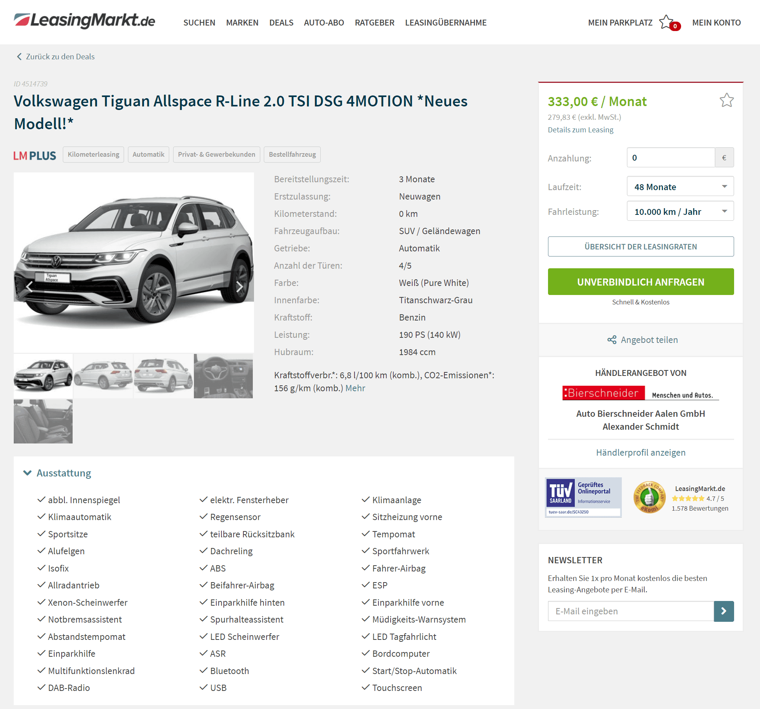This screenshot has width=760, height=709.
Task: Select the seats interior thumbnail
Action: pos(43,421)
